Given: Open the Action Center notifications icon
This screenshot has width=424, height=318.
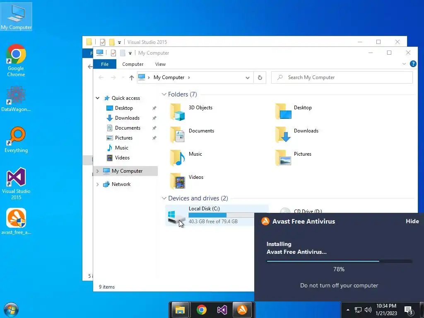Looking at the screenshot, I should (409, 310).
